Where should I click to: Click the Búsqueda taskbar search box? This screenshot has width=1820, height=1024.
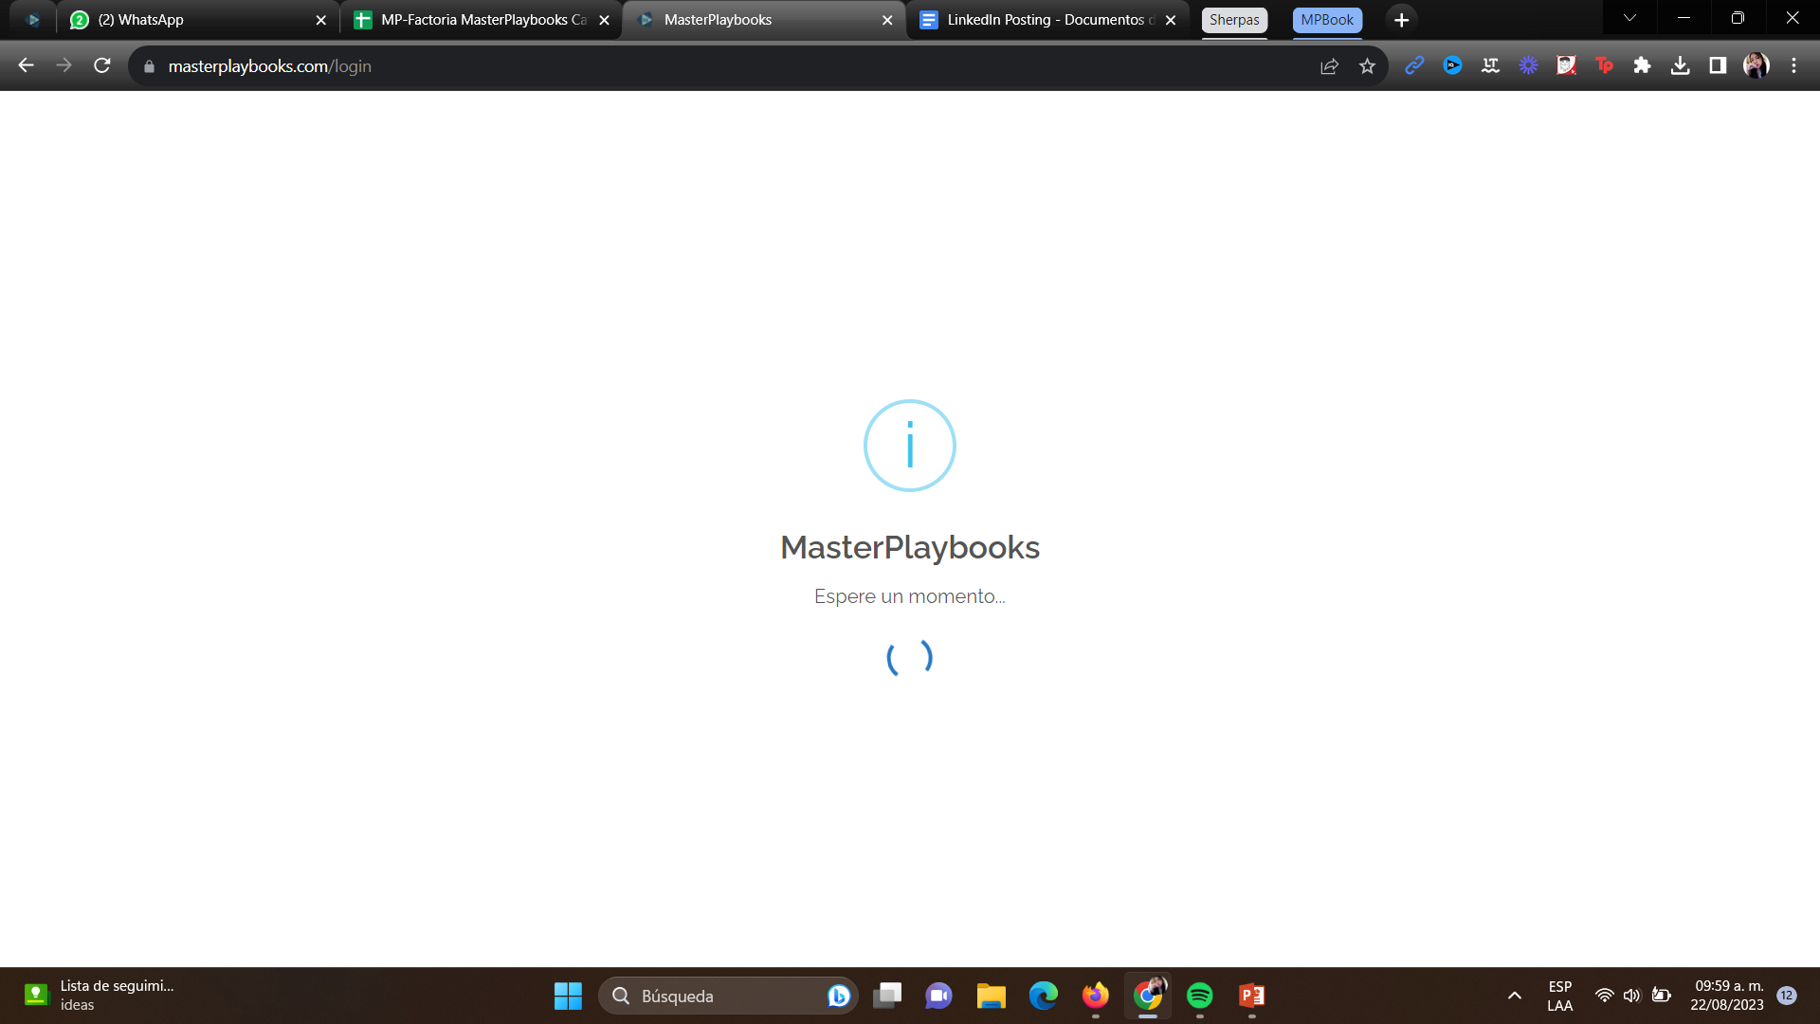pos(727,996)
